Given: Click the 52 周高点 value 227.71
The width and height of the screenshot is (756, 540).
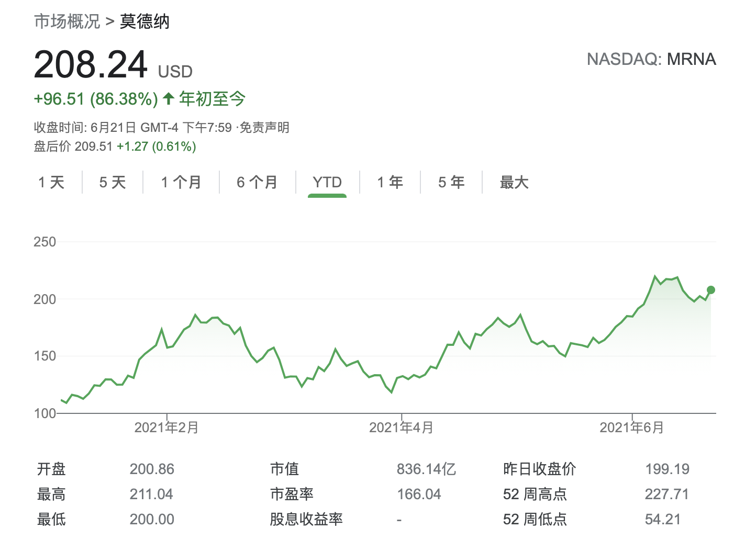Looking at the screenshot, I should pyautogui.click(x=666, y=494).
